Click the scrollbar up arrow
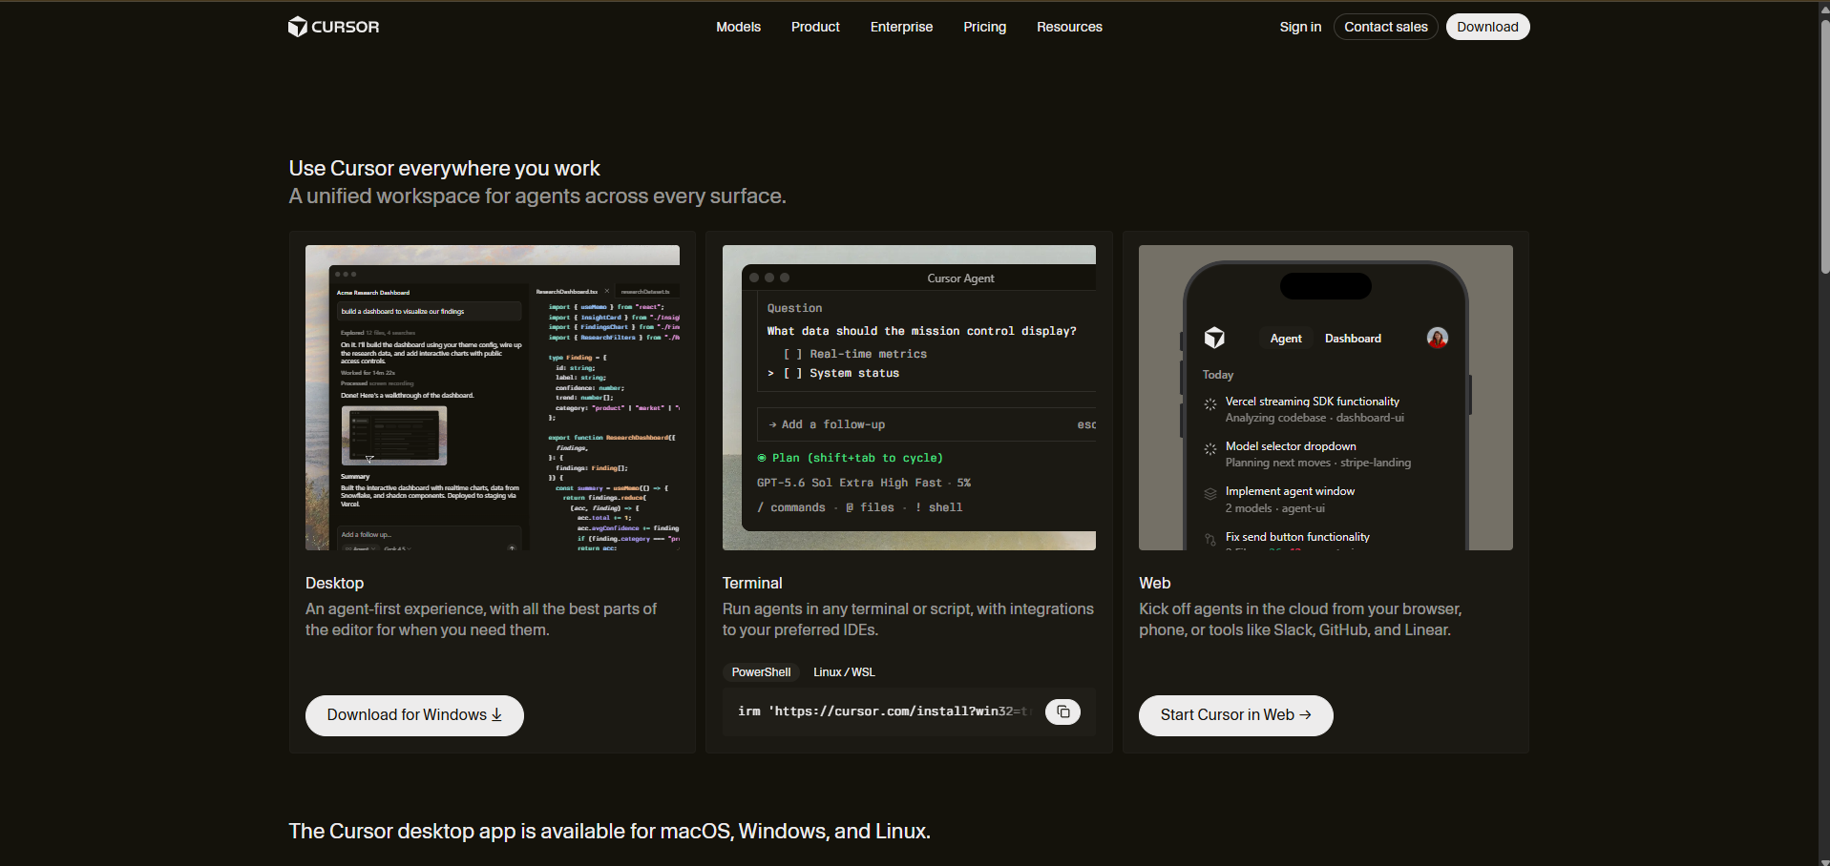1830x866 pixels. point(1824,9)
